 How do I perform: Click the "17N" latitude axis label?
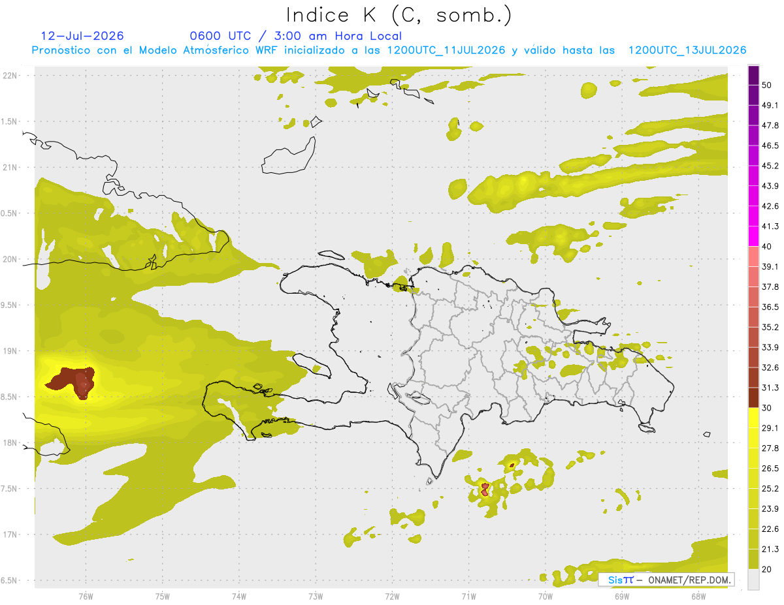10,535
